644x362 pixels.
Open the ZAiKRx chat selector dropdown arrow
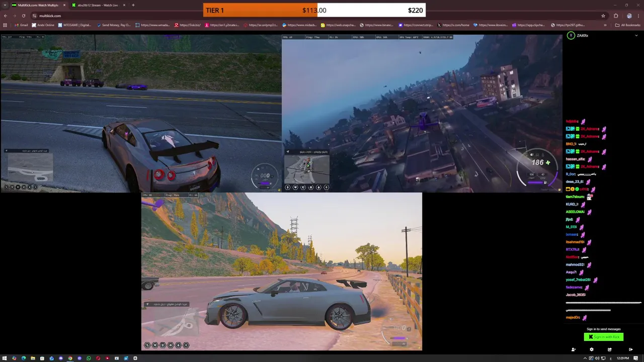(636, 36)
